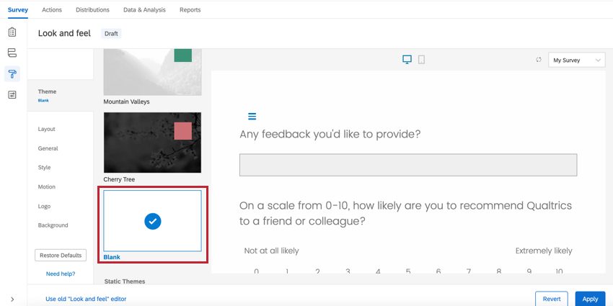Viewport: 613px width, 306px height.
Task: Click the Apply button
Action: coord(590,299)
